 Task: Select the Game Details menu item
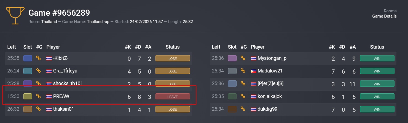pos(384,16)
